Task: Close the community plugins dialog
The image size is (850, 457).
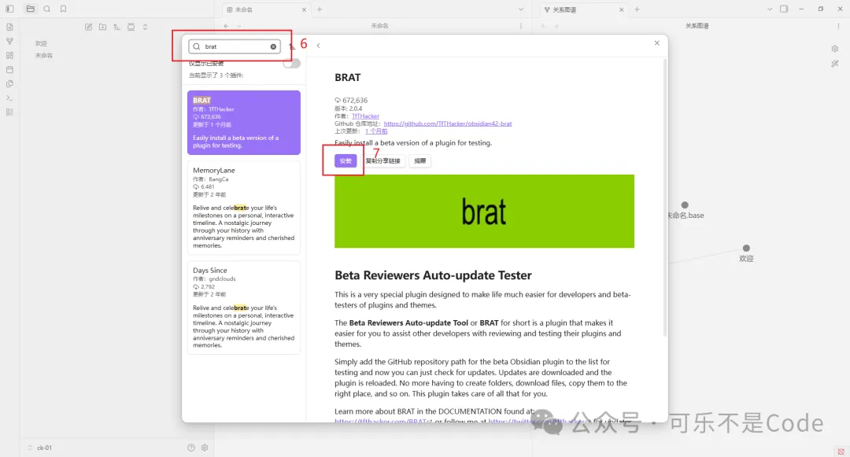Action: (x=656, y=42)
